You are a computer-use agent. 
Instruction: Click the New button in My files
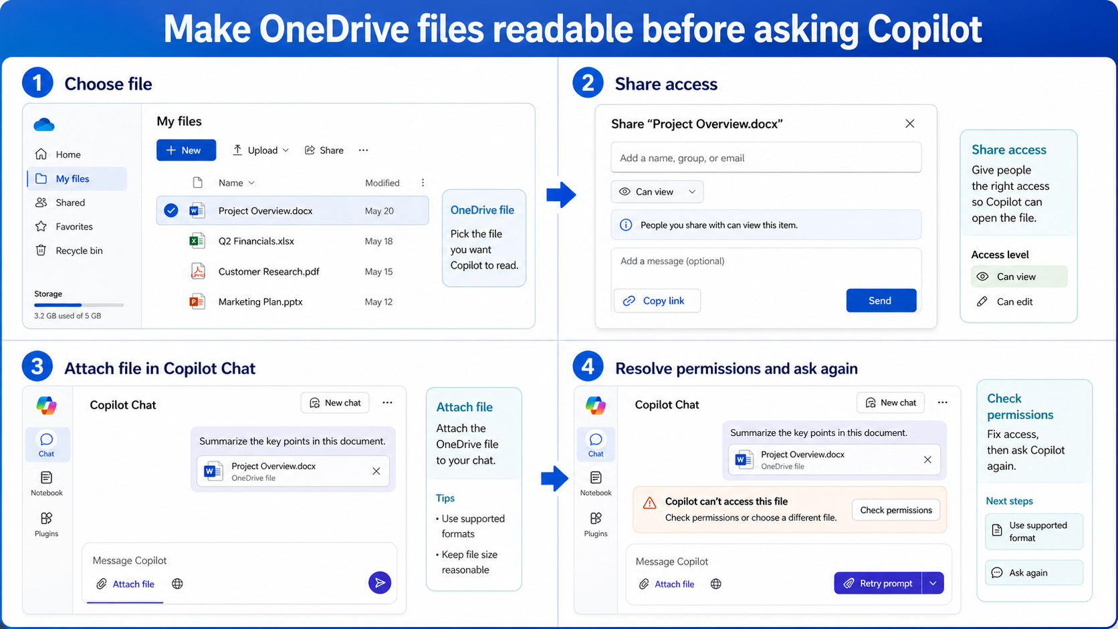pos(186,150)
